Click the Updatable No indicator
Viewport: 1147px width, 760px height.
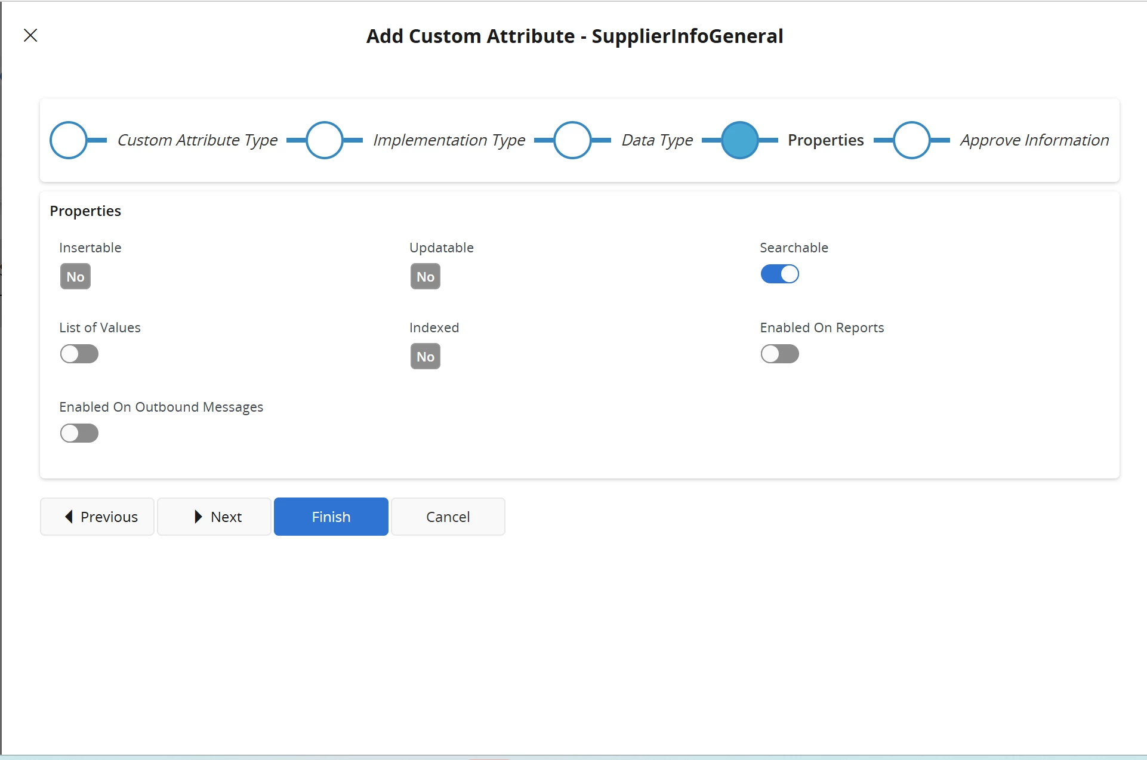pyautogui.click(x=425, y=277)
